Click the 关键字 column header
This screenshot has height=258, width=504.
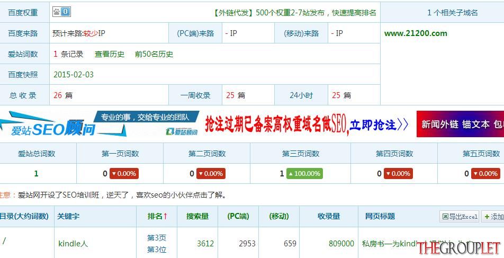[x=68, y=216]
